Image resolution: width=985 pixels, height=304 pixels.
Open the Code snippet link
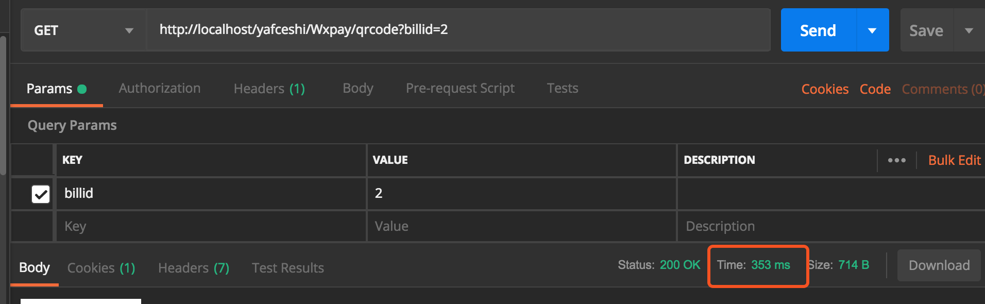pyautogui.click(x=875, y=89)
